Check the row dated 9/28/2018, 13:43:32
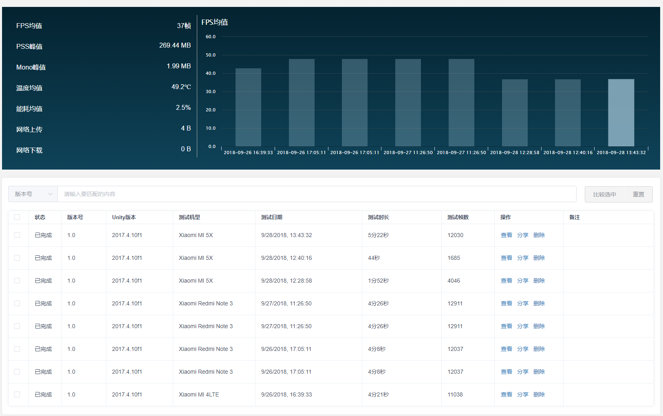Viewport: 663px width, 416px height. click(17, 235)
